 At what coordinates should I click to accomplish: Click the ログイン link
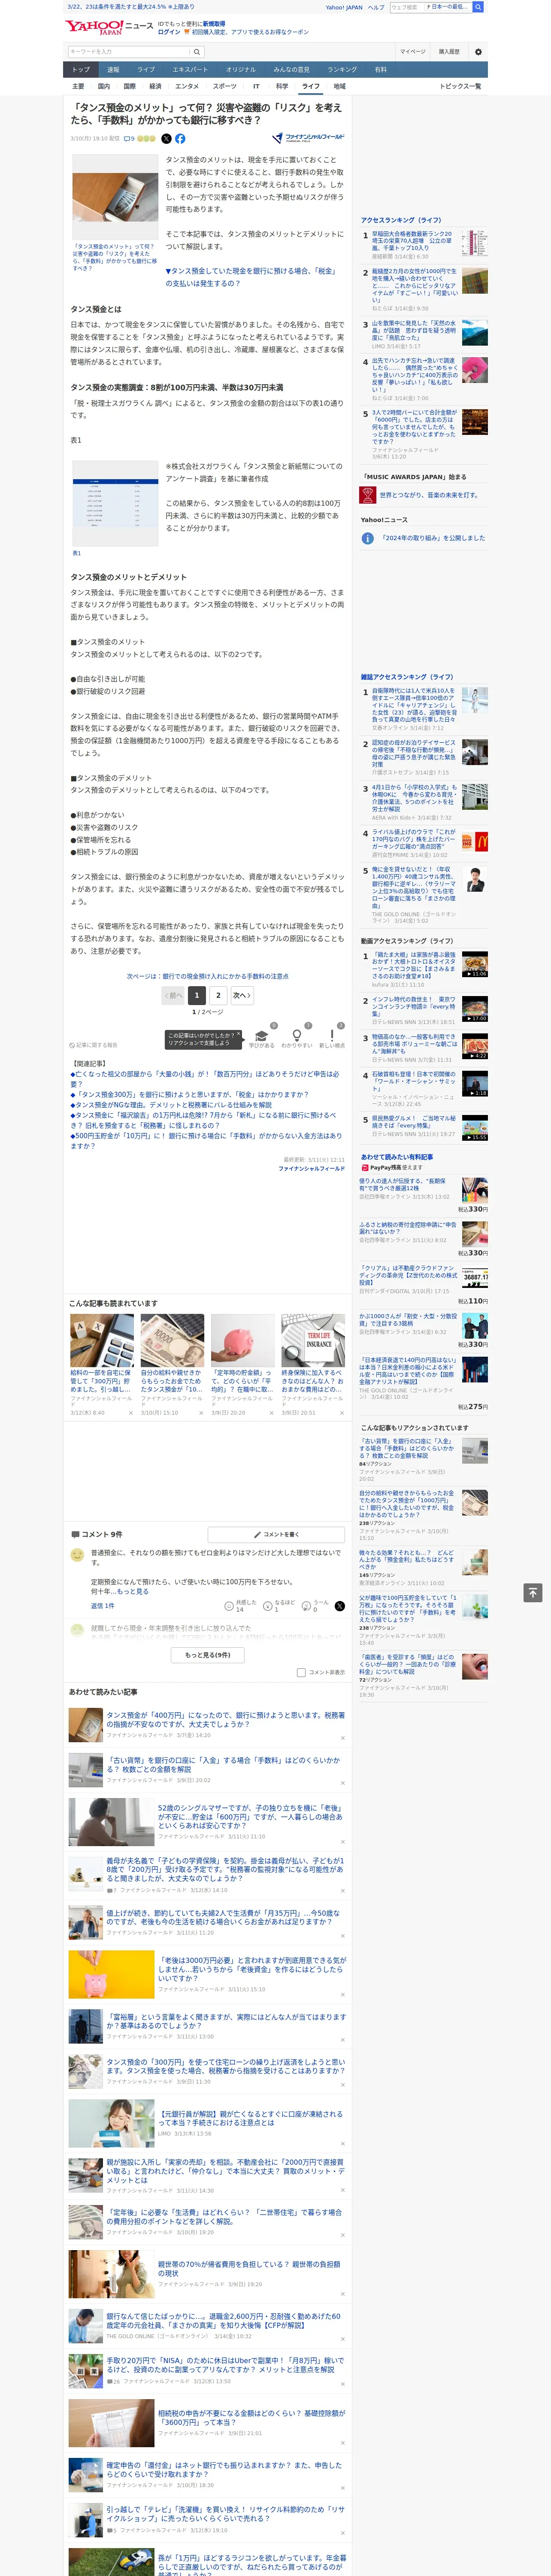[169, 32]
